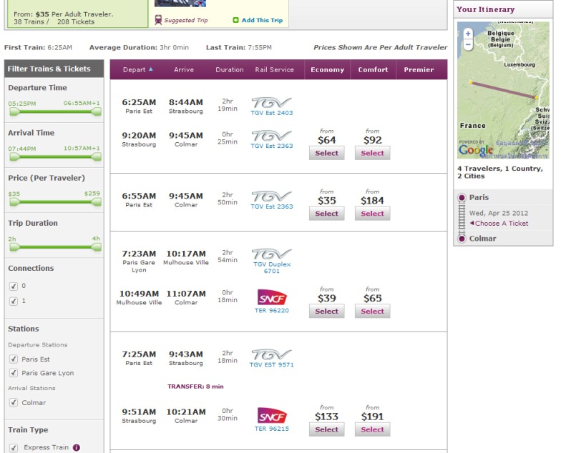The image size is (566, 453).
Task: Click the SNCF logo for TER 96220
Action: [272, 298]
